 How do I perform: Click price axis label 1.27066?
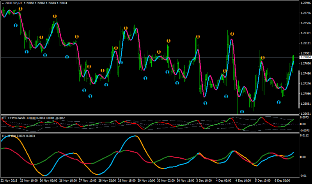pyautogui.click(x=306, y=94)
